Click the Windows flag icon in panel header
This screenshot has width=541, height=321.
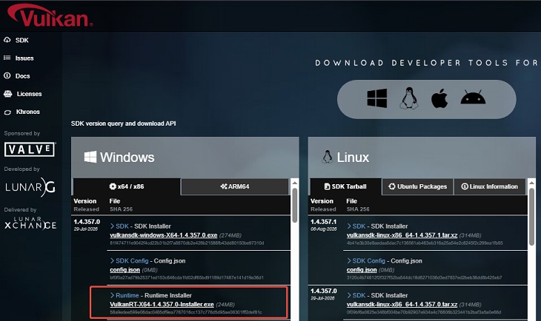point(90,157)
